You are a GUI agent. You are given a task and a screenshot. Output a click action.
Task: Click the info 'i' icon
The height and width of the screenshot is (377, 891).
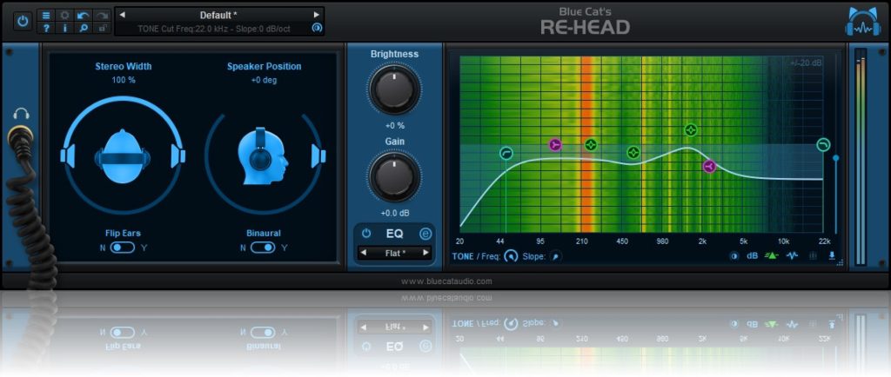[x=64, y=28]
